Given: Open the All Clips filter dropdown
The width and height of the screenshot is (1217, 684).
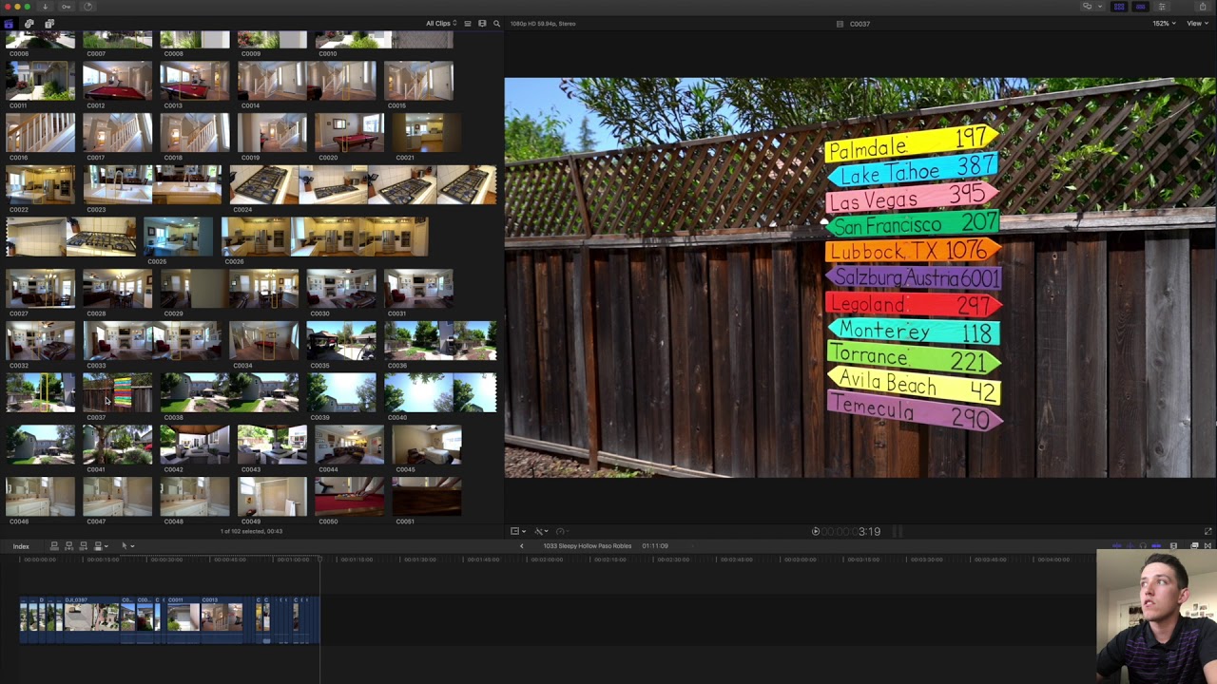Looking at the screenshot, I should click(x=441, y=24).
